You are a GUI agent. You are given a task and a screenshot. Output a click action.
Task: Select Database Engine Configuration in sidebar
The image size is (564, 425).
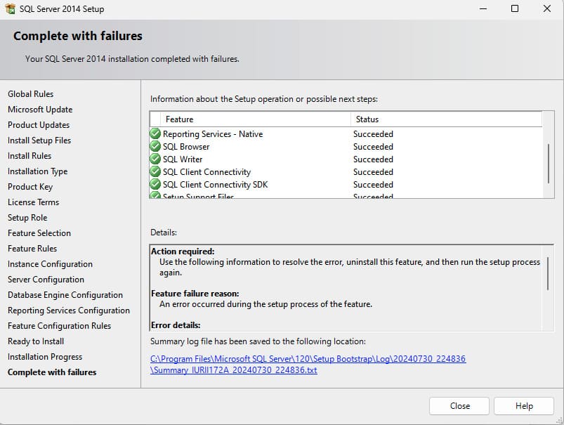tap(65, 295)
